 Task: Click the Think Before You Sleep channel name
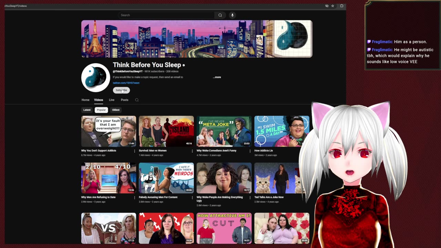[147, 65]
